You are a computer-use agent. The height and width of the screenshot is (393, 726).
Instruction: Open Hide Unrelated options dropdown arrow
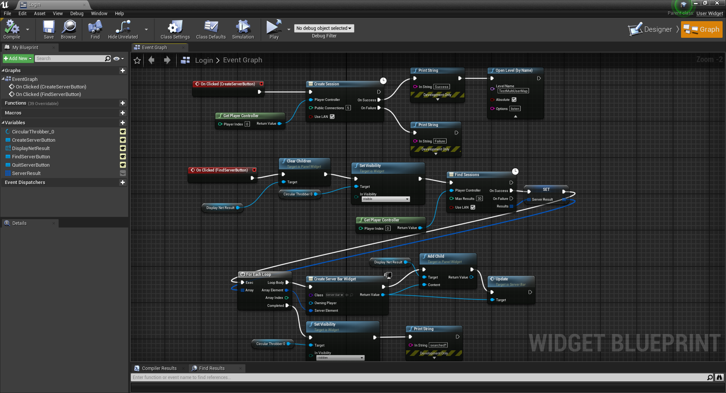(146, 29)
